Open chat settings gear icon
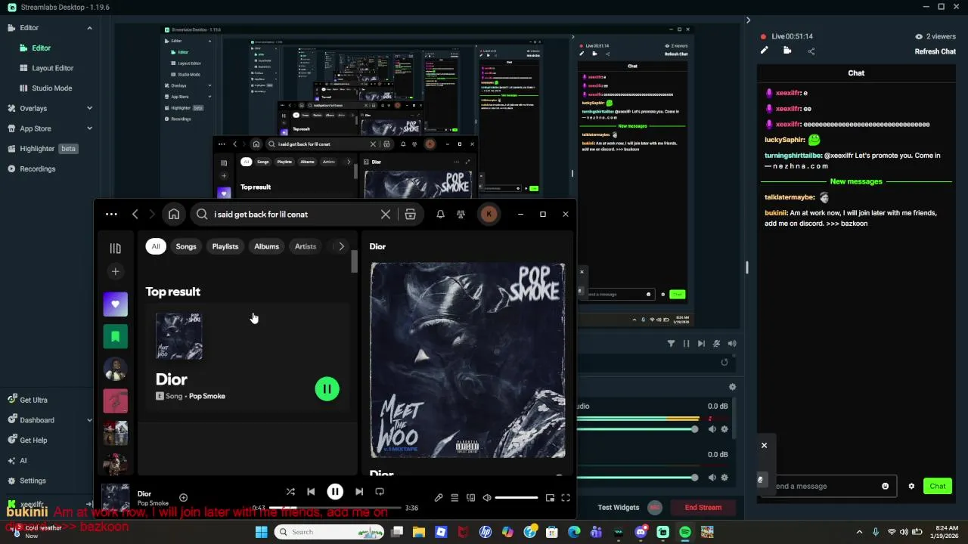This screenshot has width=968, height=544. [x=911, y=487]
